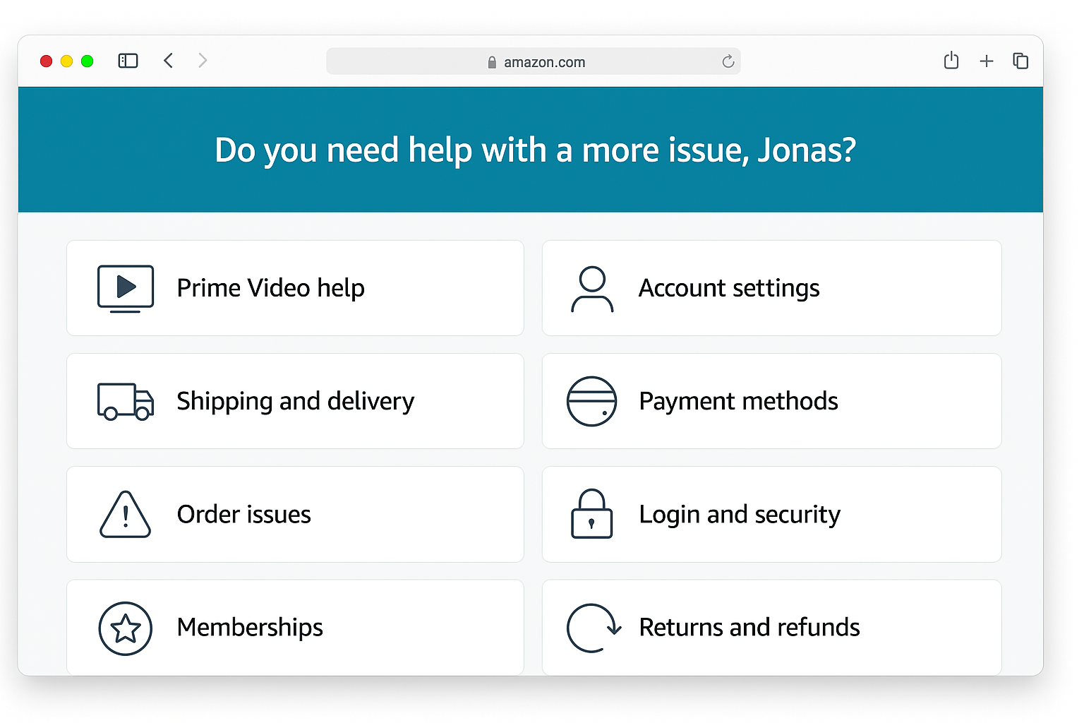Toggle the browser sidebar
The height and width of the screenshot is (723, 1084).
coord(128,61)
